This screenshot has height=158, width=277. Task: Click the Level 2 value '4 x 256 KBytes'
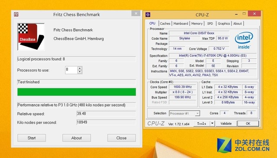pyautogui.click(x=228, y=97)
